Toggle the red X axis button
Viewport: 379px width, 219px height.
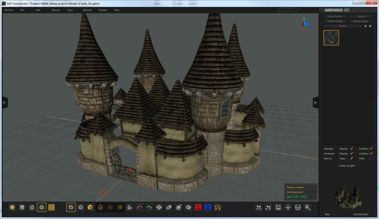point(198,207)
